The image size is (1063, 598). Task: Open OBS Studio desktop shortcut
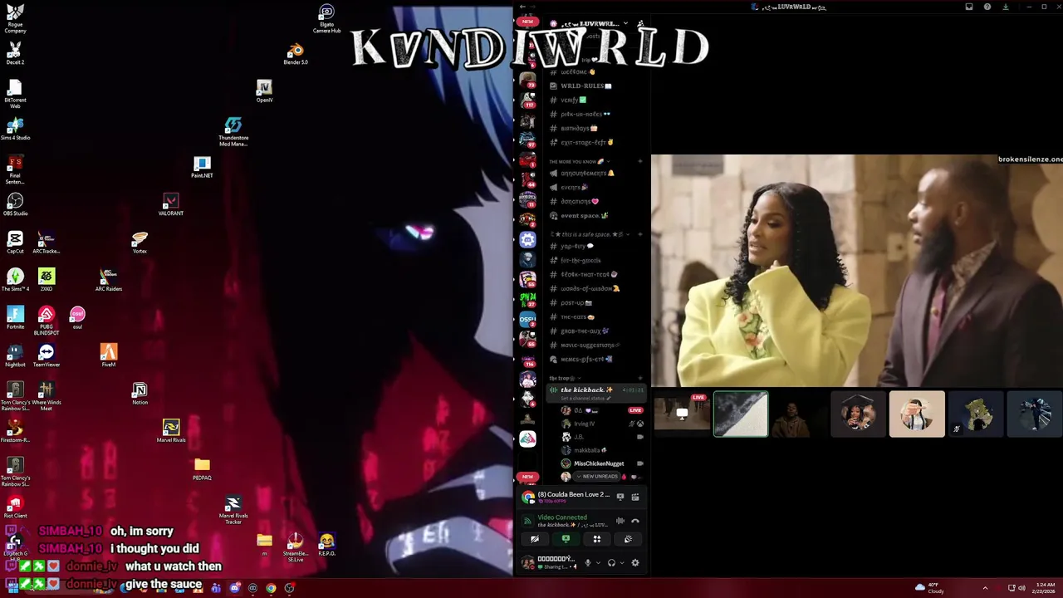pyautogui.click(x=15, y=204)
